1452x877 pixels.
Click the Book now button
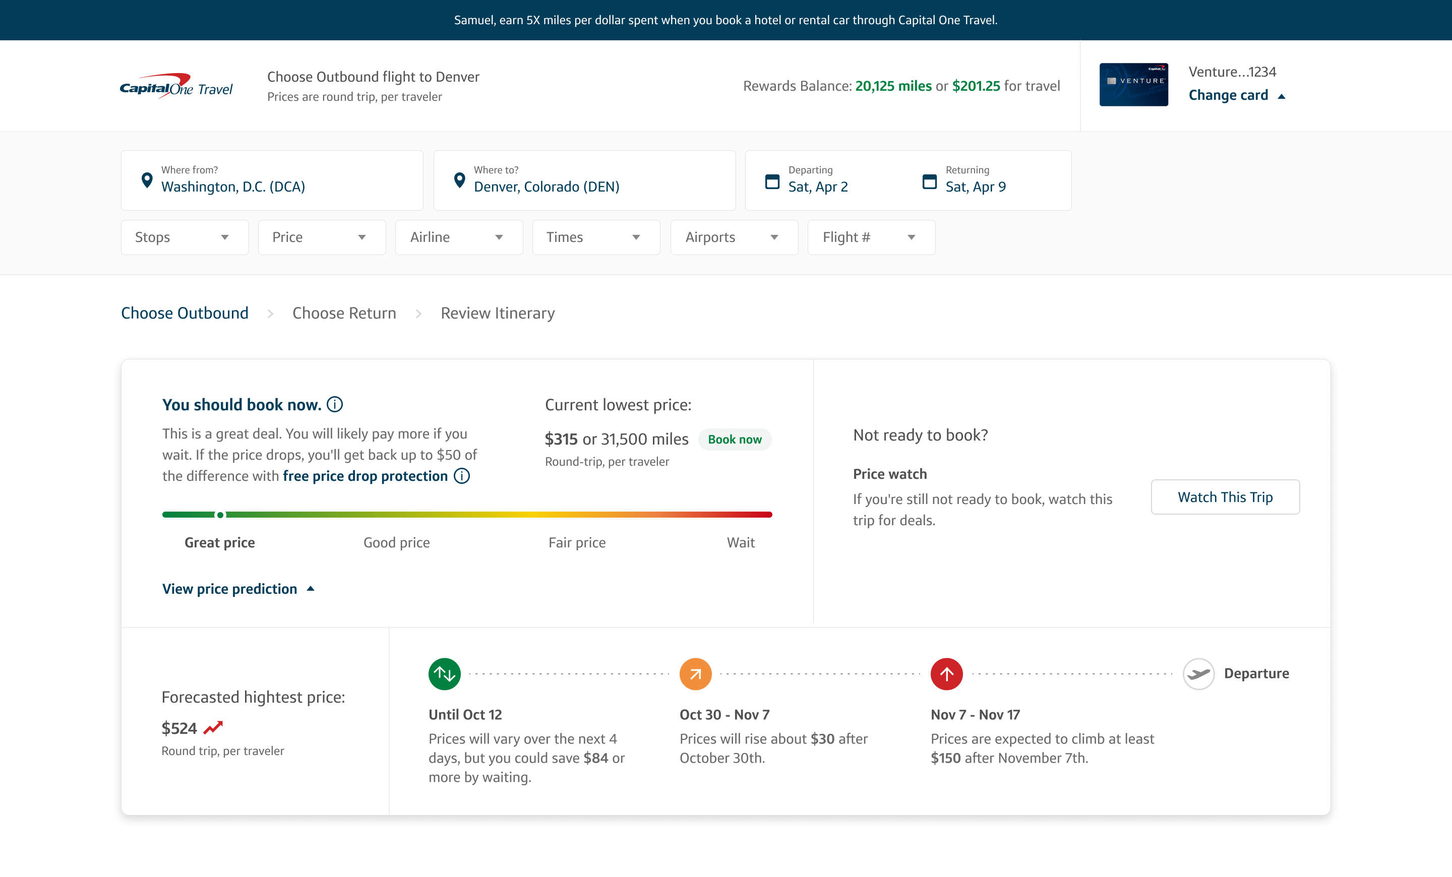(x=733, y=437)
